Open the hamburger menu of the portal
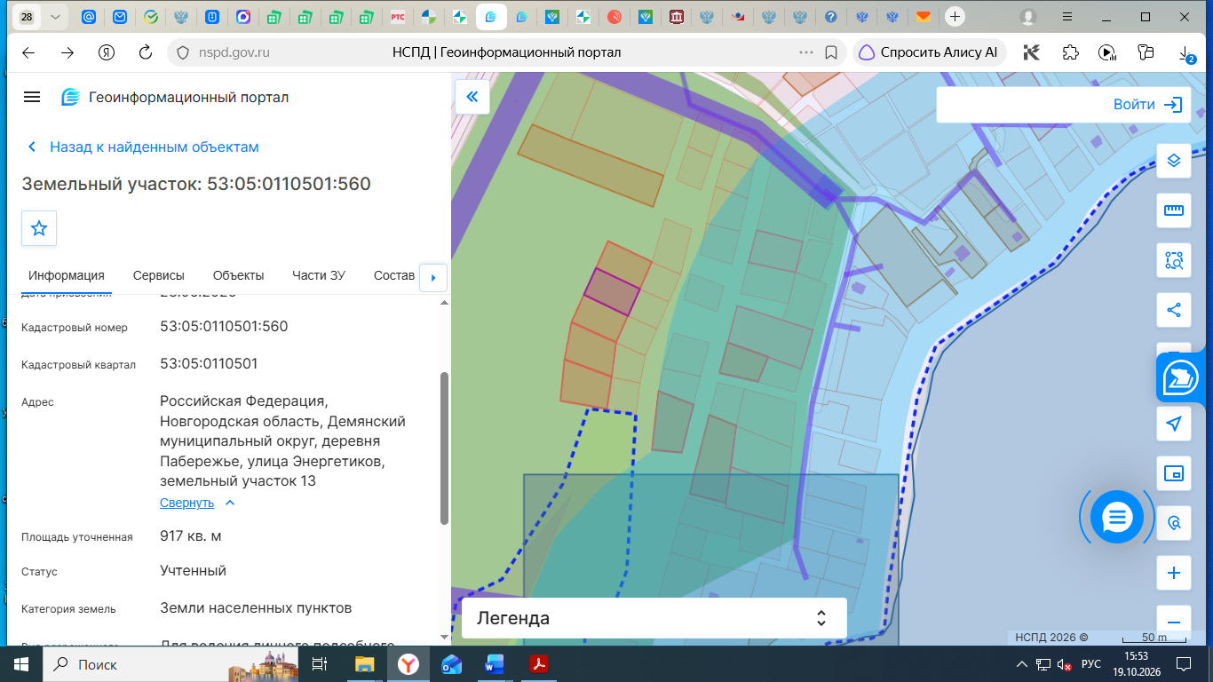The width and height of the screenshot is (1213, 682). [x=32, y=97]
